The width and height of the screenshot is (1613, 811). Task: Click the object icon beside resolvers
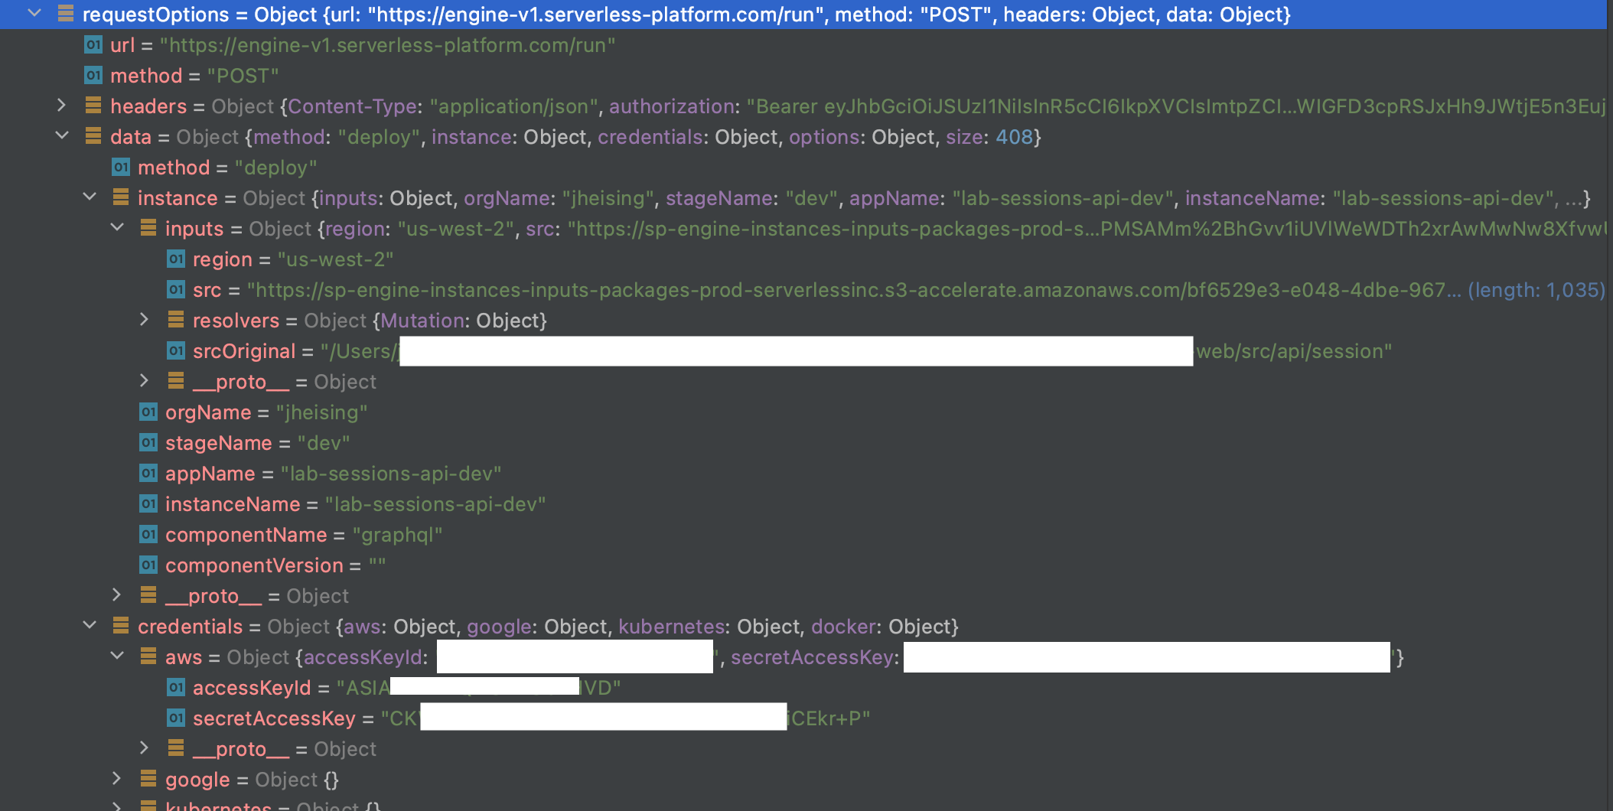tap(175, 320)
